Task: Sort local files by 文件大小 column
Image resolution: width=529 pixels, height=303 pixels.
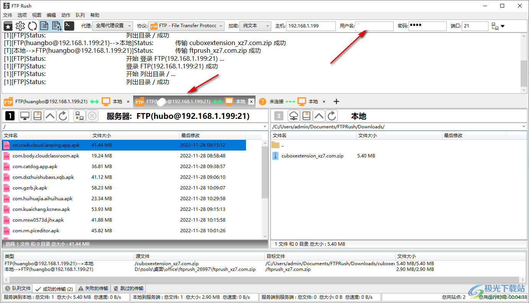Action: [399, 135]
